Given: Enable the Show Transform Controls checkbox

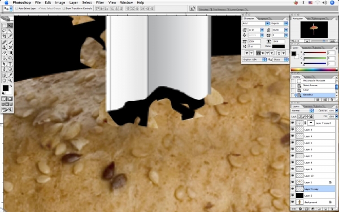Looking at the screenshot, I should (63, 8).
